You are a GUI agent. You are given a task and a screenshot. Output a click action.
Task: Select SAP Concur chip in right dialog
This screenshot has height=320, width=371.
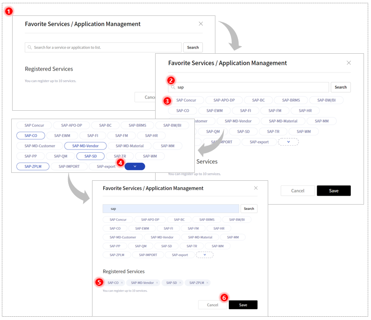(x=186, y=100)
